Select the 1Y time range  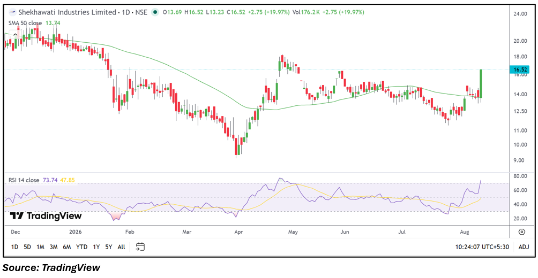[x=96, y=247]
